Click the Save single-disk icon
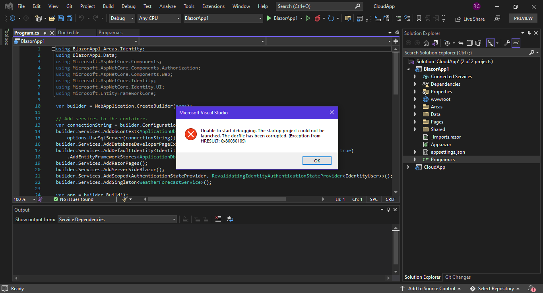Image resolution: width=543 pixels, height=293 pixels. tap(61, 18)
